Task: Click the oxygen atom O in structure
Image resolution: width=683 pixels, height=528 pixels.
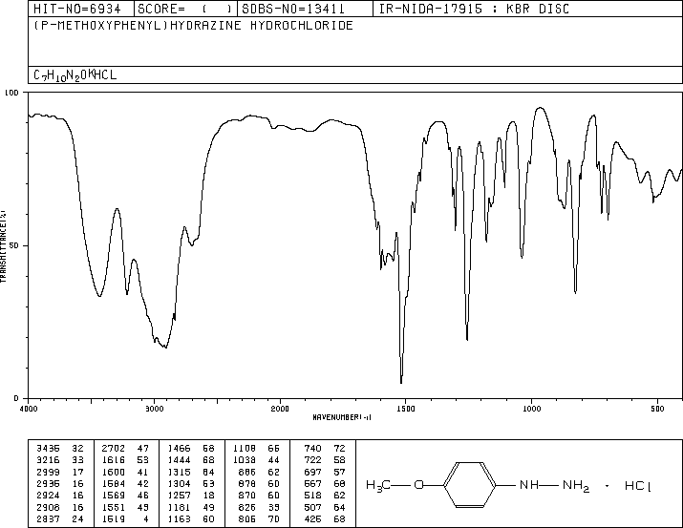Action: 418,485
